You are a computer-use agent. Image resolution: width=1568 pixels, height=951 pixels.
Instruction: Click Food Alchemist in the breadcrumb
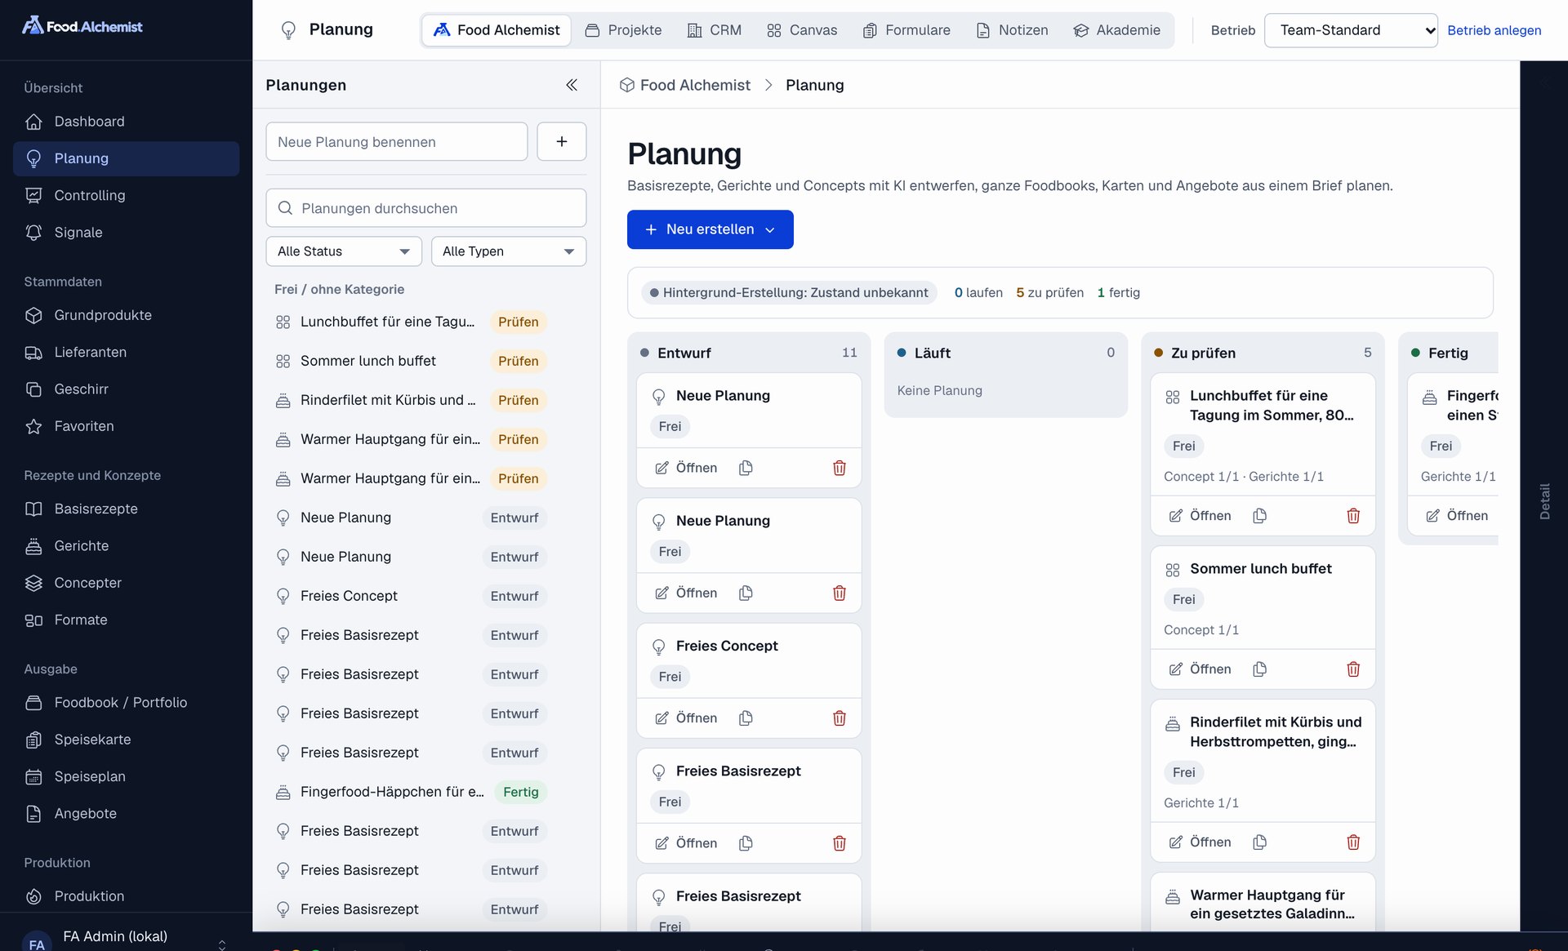tap(684, 85)
